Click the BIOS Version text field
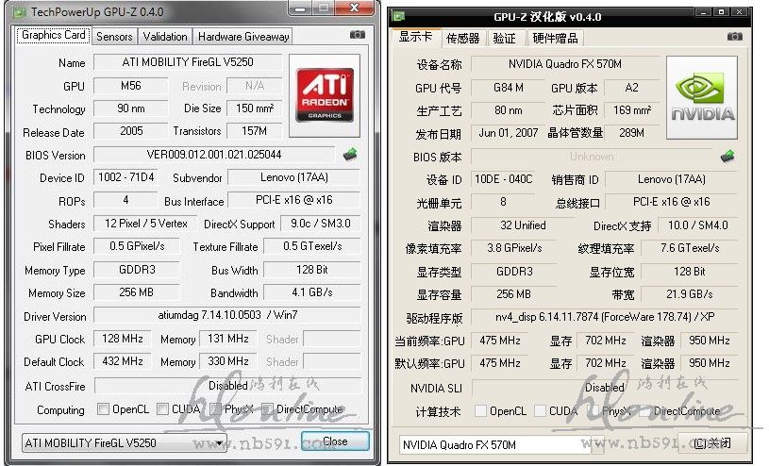This screenshot has width=769, height=466. coord(213,155)
